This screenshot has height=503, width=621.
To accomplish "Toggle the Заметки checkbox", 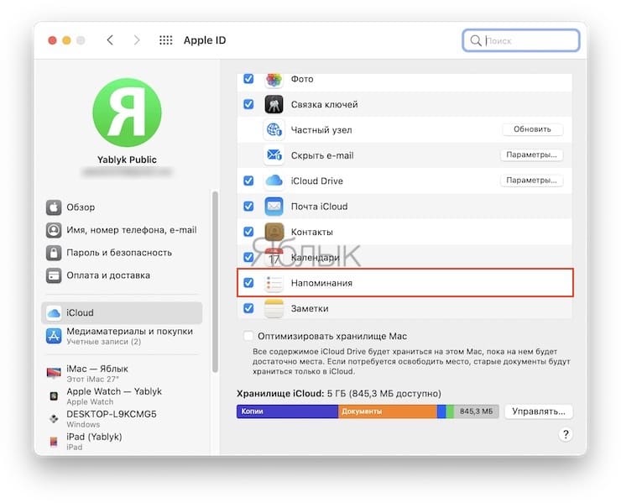I will pyautogui.click(x=248, y=308).
